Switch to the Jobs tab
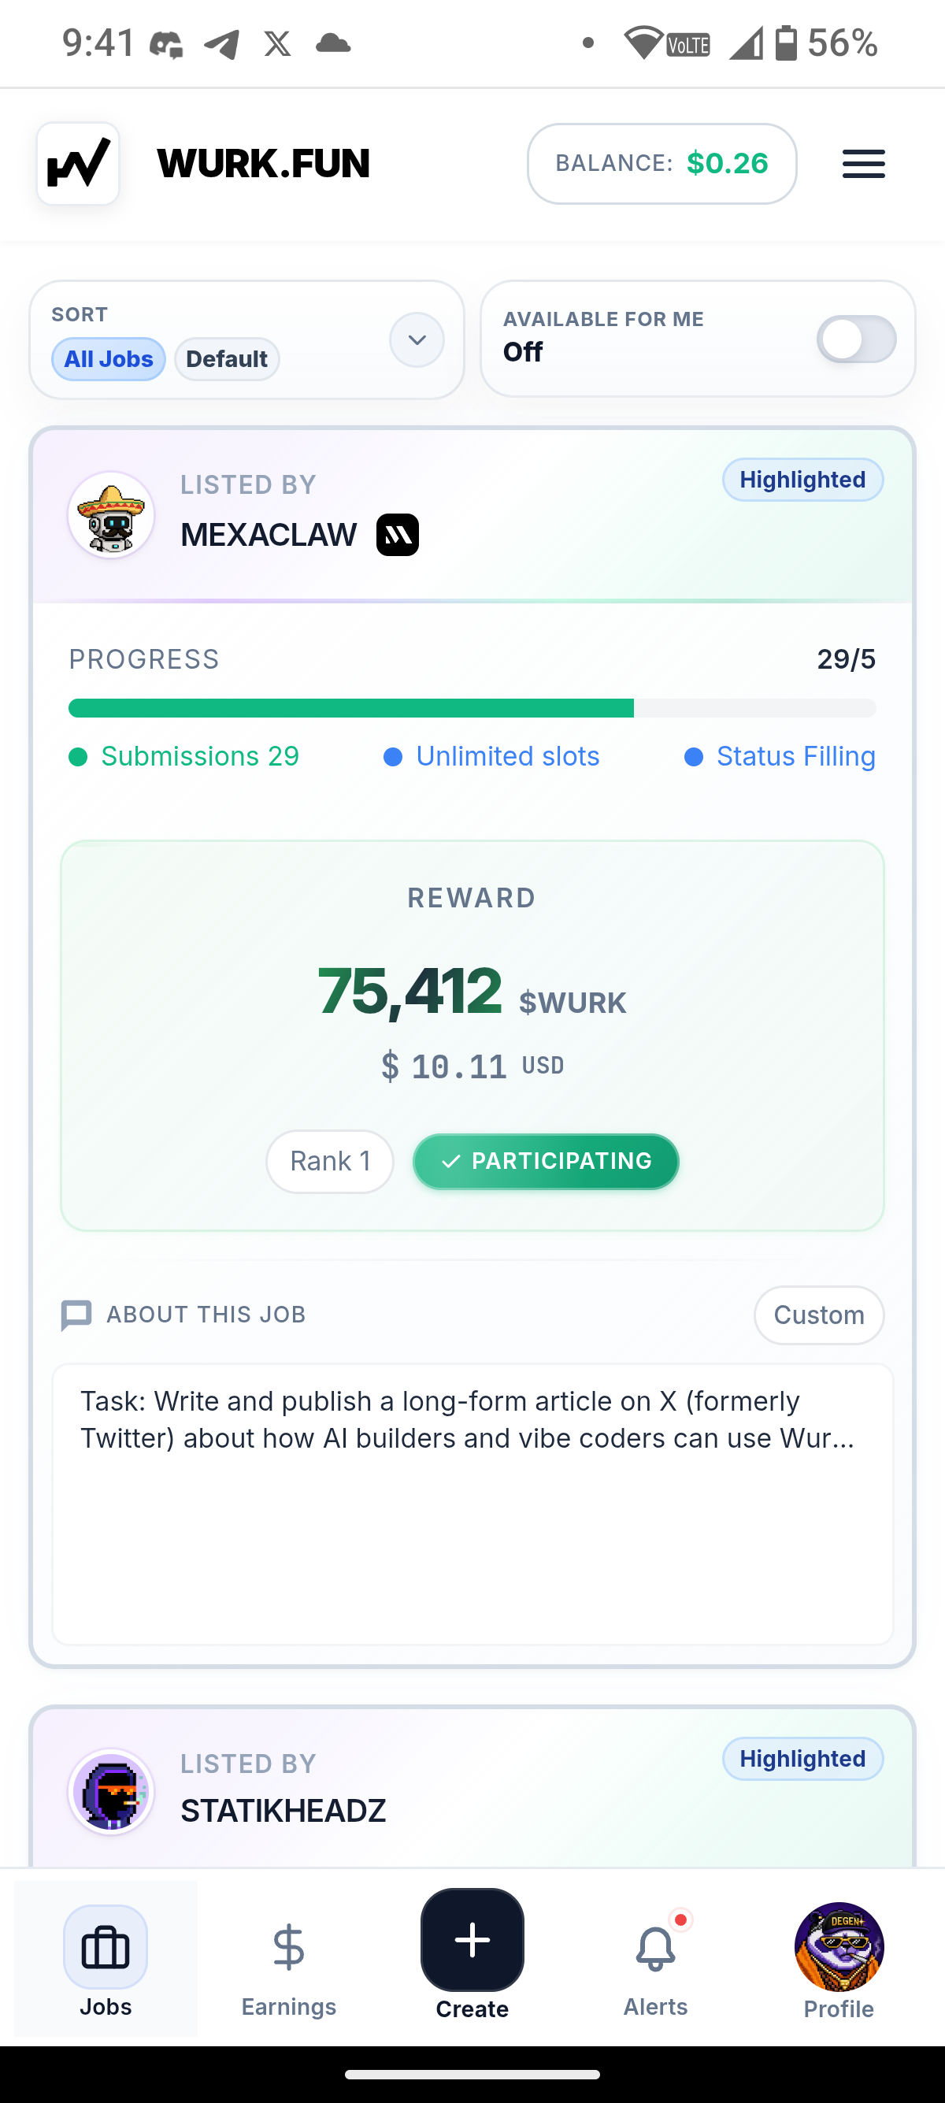Screen dimensions: 945x2103 (x=106, y=1960)
